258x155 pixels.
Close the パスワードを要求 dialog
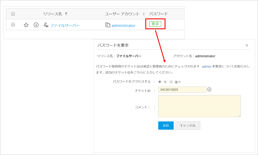click(x=247, y=45)
